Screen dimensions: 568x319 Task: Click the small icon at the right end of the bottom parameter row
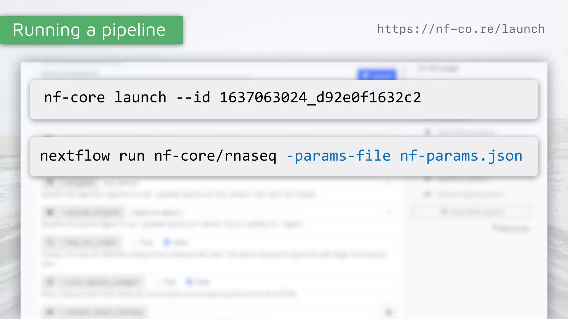pyautogui.click(x=389, y=313)
